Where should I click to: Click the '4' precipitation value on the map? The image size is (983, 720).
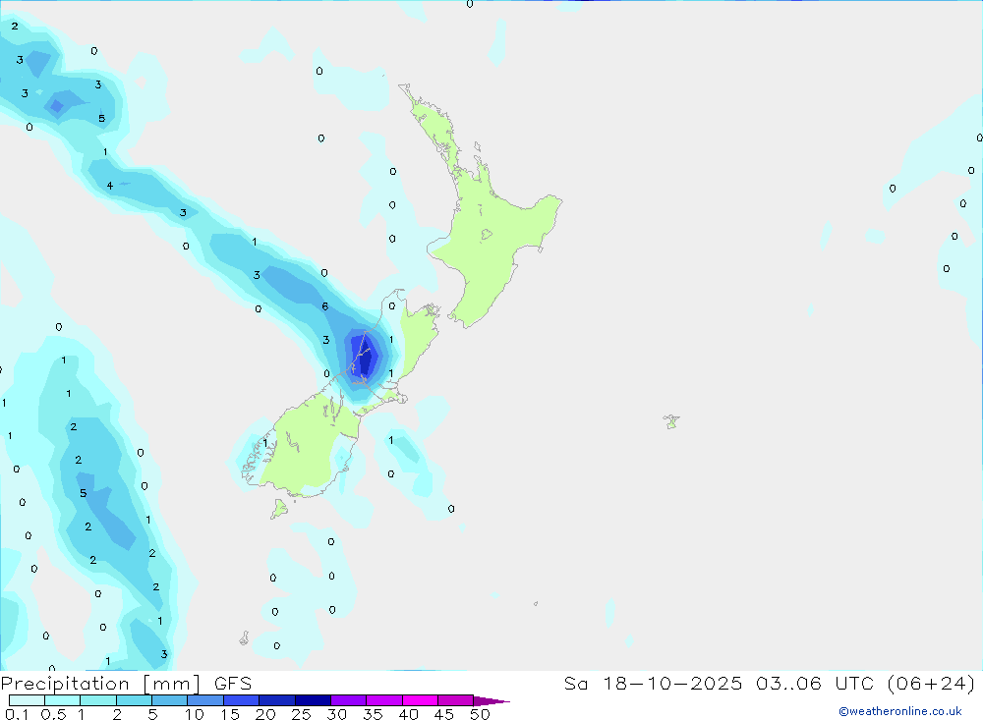point(110,186)
